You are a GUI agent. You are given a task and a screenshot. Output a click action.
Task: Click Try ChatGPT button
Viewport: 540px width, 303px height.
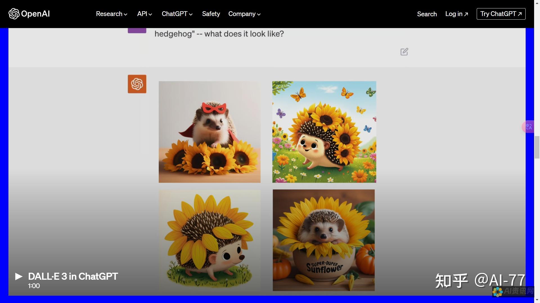501,14
